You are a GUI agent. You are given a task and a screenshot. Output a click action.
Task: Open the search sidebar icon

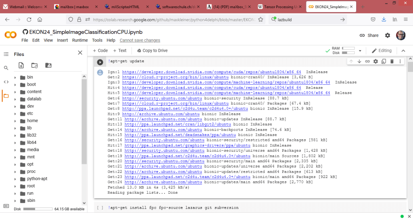6,68
